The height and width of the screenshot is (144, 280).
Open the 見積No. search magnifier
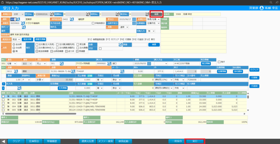[88, 14]
